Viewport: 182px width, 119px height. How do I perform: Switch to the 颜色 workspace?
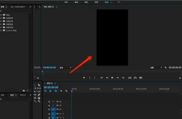coord(86,2)
